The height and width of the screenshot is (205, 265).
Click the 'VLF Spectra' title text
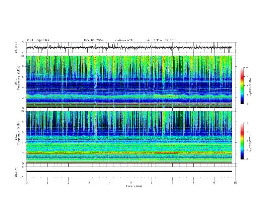pos(38,40)
